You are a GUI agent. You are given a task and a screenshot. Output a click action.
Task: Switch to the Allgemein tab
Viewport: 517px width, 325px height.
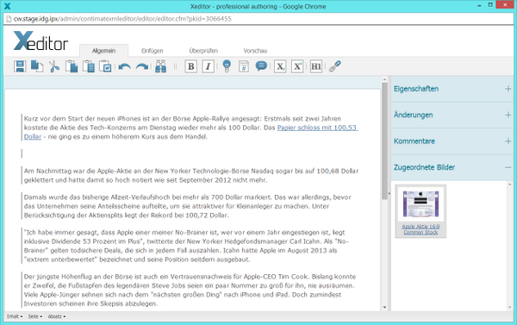point(103,51)
